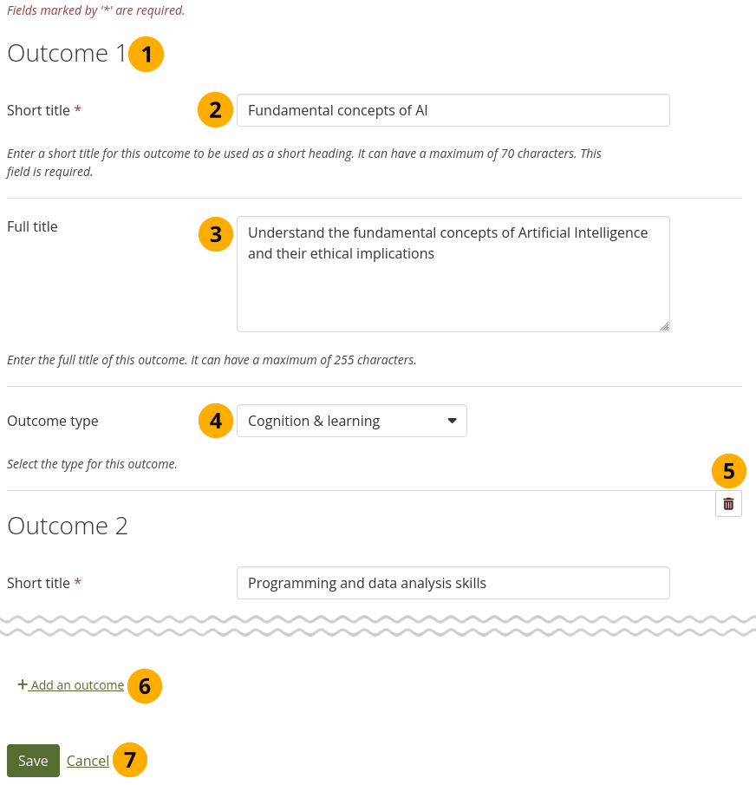756x785 pixels.
Task: Select the number 5 callout above trash
Action: [729, 471]
